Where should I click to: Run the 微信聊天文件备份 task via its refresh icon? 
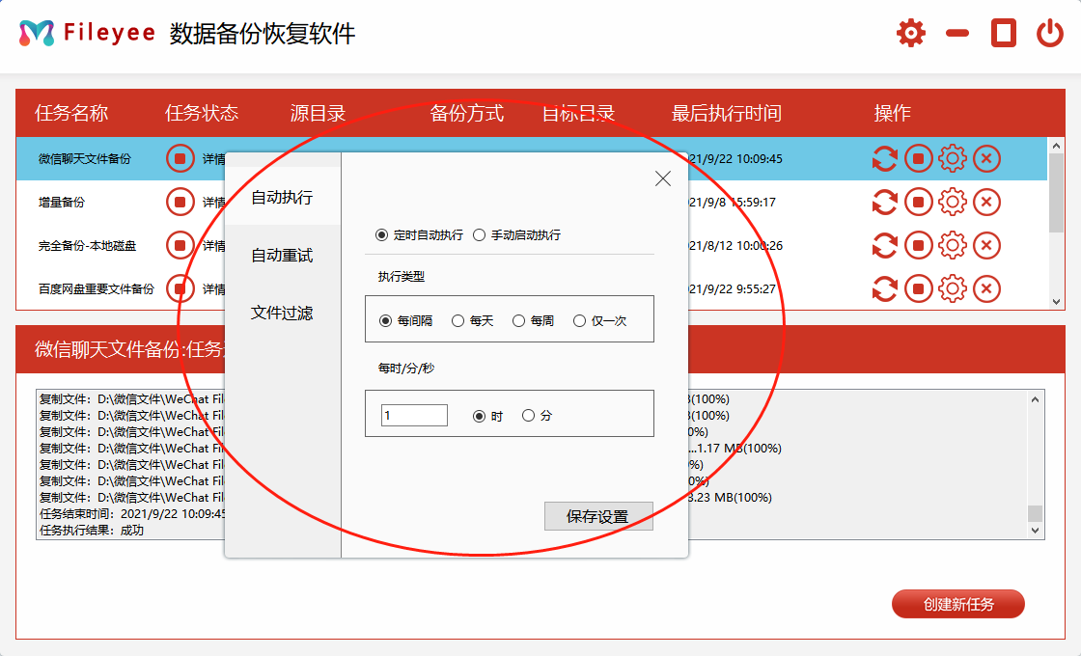coord(884,157)
